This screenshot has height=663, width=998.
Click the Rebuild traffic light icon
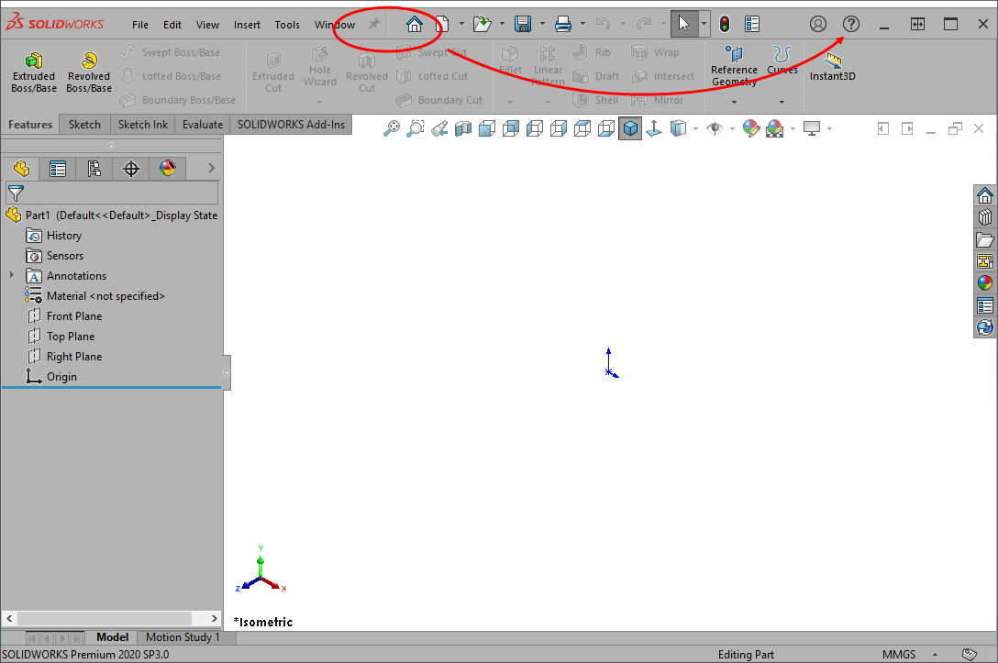pyautogui.click(x=725, y=24)
